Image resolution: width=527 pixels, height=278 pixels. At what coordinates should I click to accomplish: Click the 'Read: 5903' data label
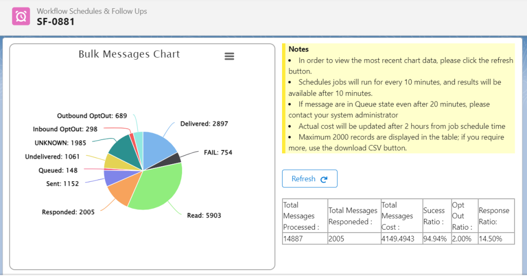coord(204,215)
